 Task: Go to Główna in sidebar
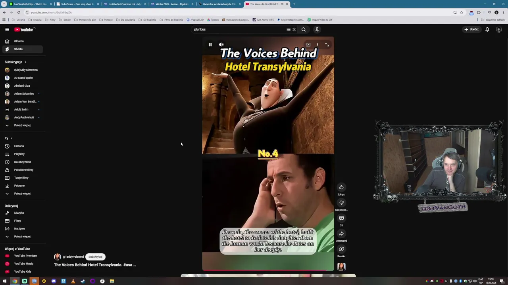(22, 41)
